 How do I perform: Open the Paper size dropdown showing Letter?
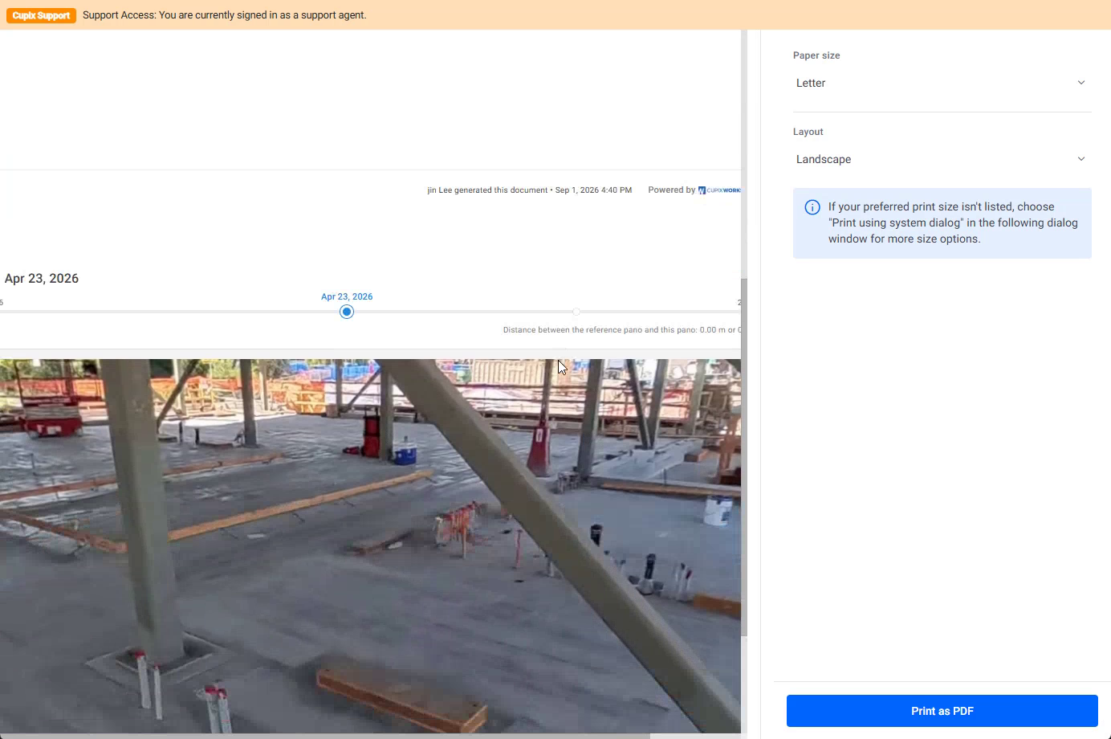pyautogui.click(x=942, y=83)
